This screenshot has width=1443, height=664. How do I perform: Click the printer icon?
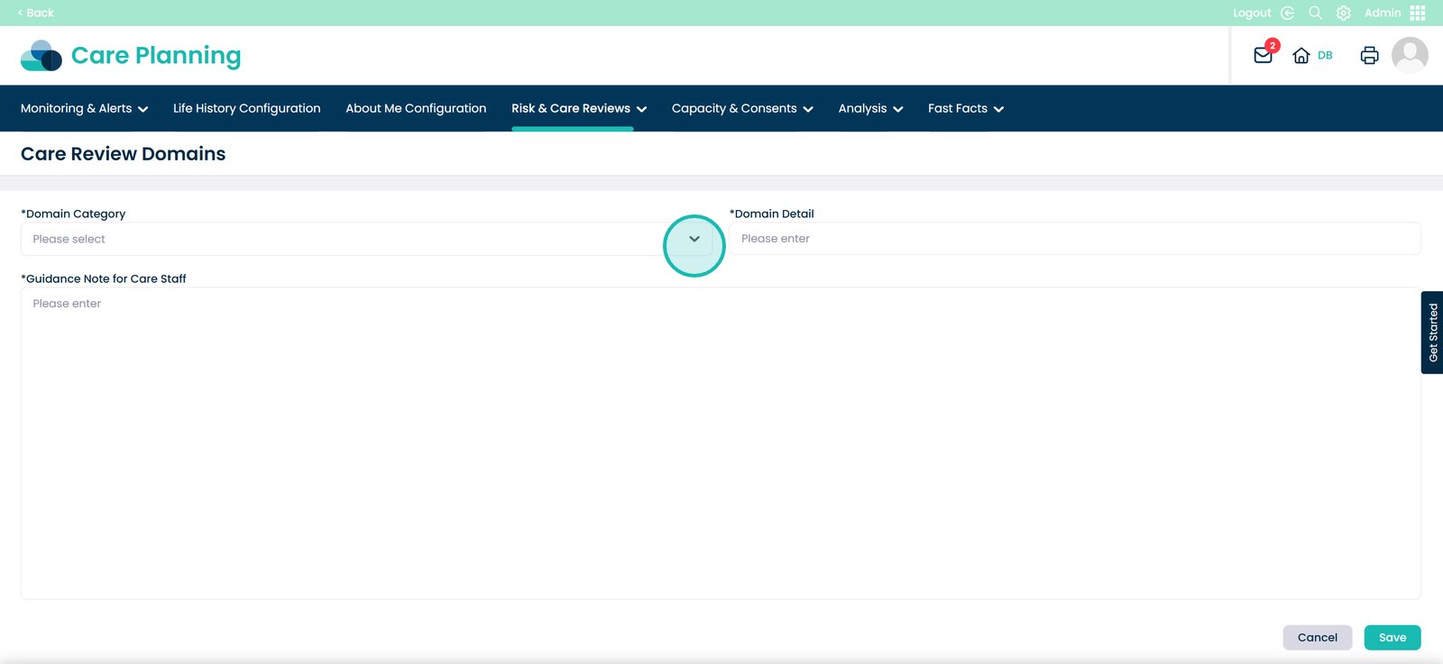pyautogui.click(x=1369, y=56)
